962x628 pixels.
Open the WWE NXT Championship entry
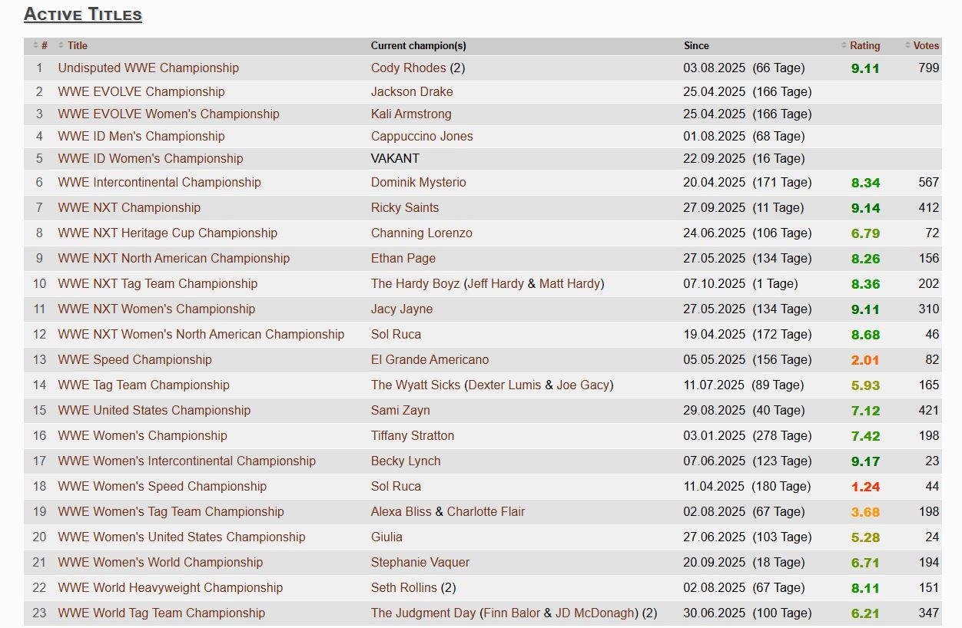129,208
